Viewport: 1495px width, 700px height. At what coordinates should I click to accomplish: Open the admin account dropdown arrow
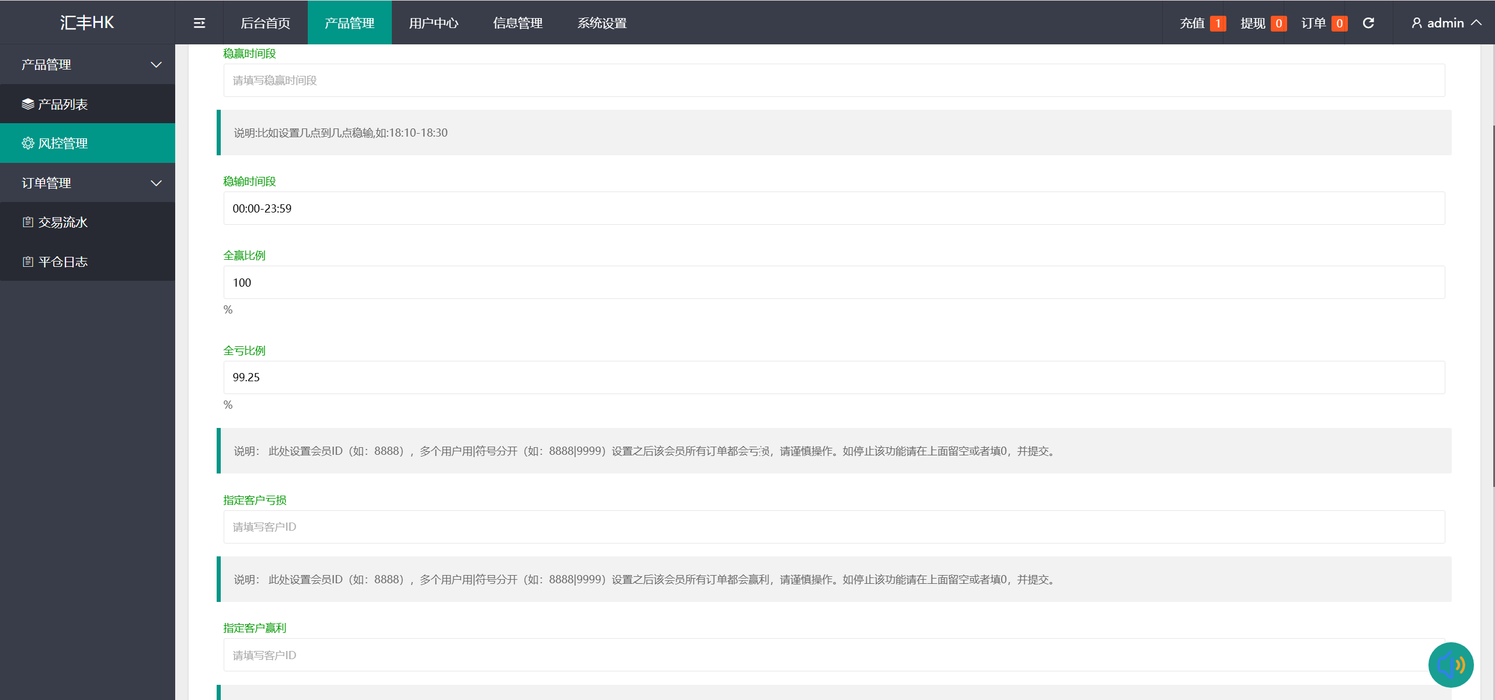click(1477, 23)
